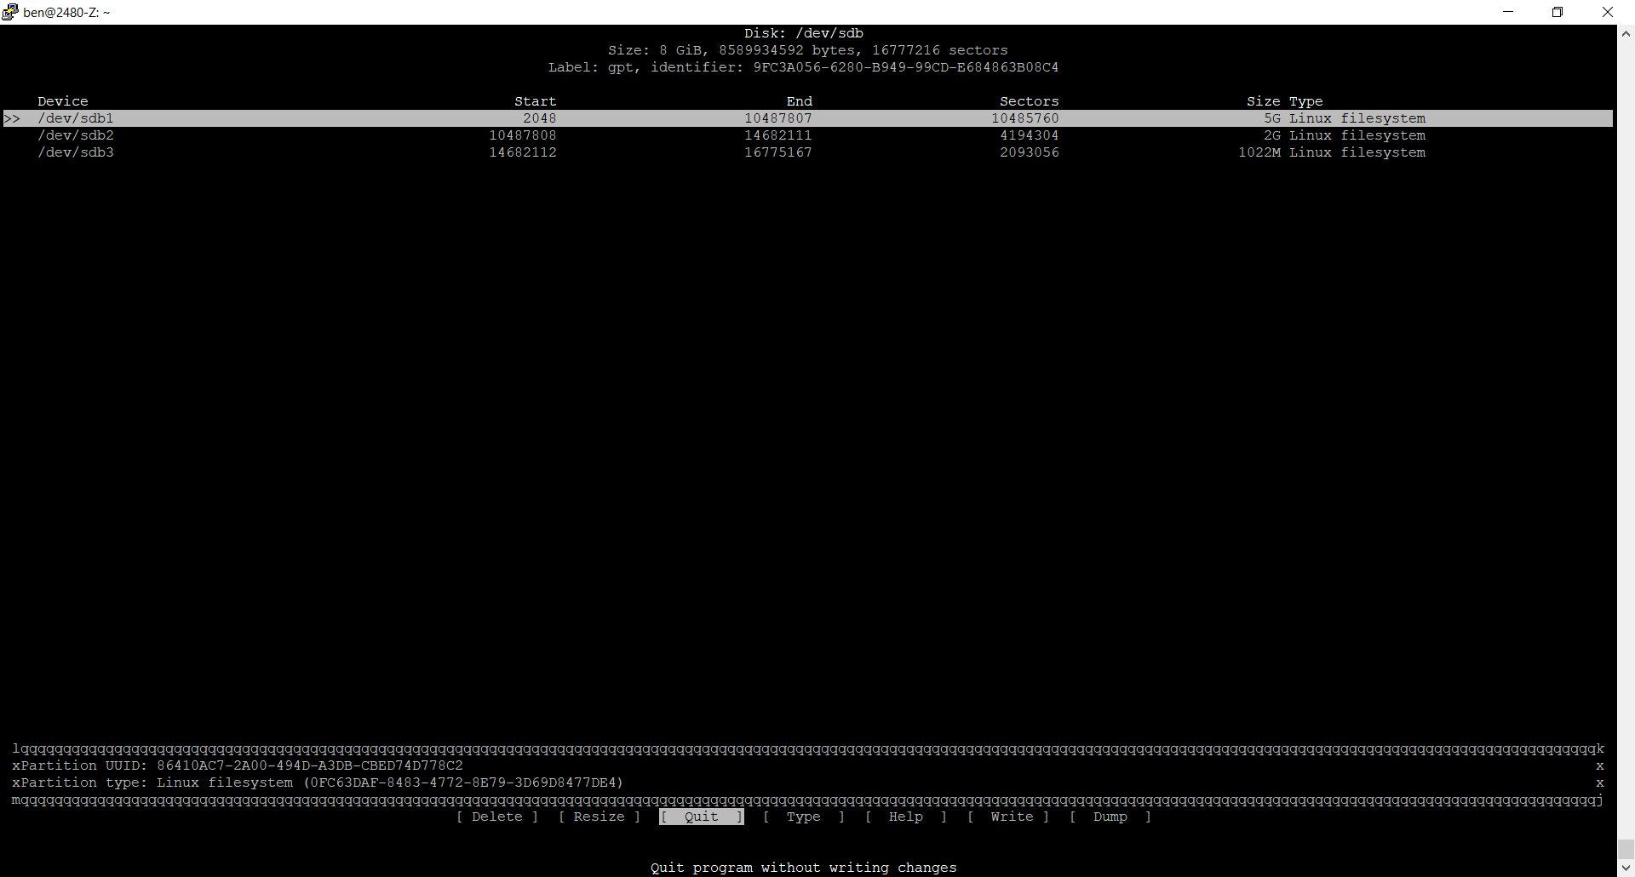Select Type in the cfdisk menu
The height and width of the screenshot is (877, 1635).
803,817
